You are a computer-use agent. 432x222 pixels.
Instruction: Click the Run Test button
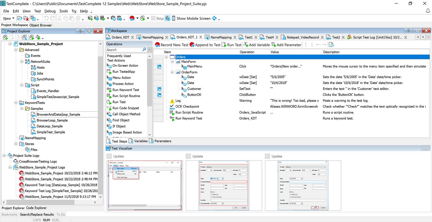[x=231, y=45]
